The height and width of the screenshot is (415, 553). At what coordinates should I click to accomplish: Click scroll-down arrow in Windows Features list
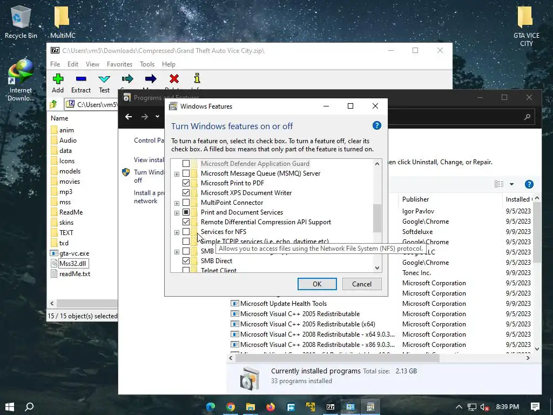point(377,268)
